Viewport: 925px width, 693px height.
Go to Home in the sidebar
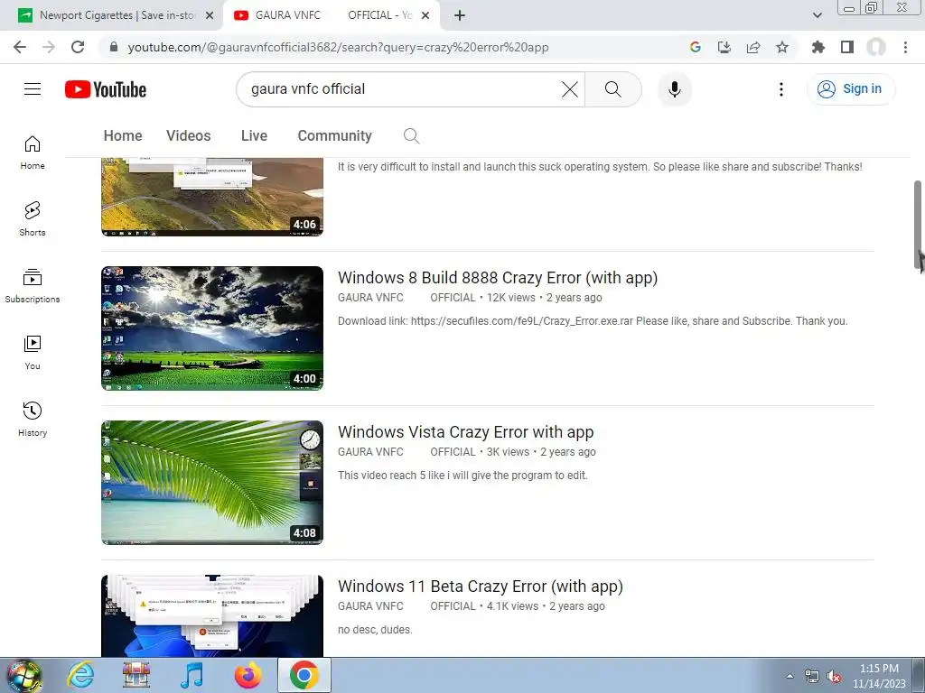[x=33, y=152]
